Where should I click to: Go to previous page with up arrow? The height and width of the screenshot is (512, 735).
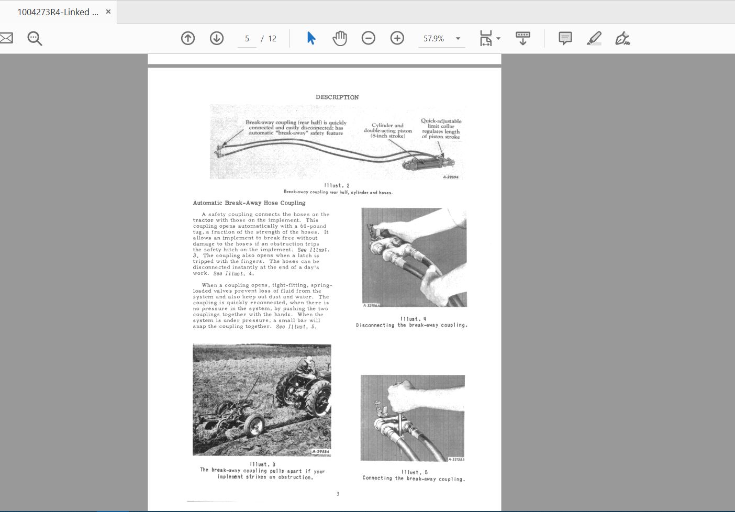pyautogui.click(x=188, y=38)
